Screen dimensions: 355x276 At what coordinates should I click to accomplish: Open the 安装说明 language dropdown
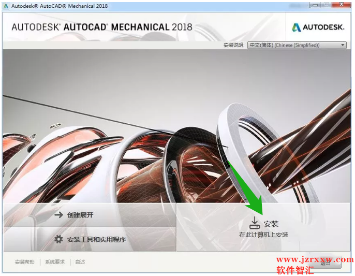[x=297, y=45]
